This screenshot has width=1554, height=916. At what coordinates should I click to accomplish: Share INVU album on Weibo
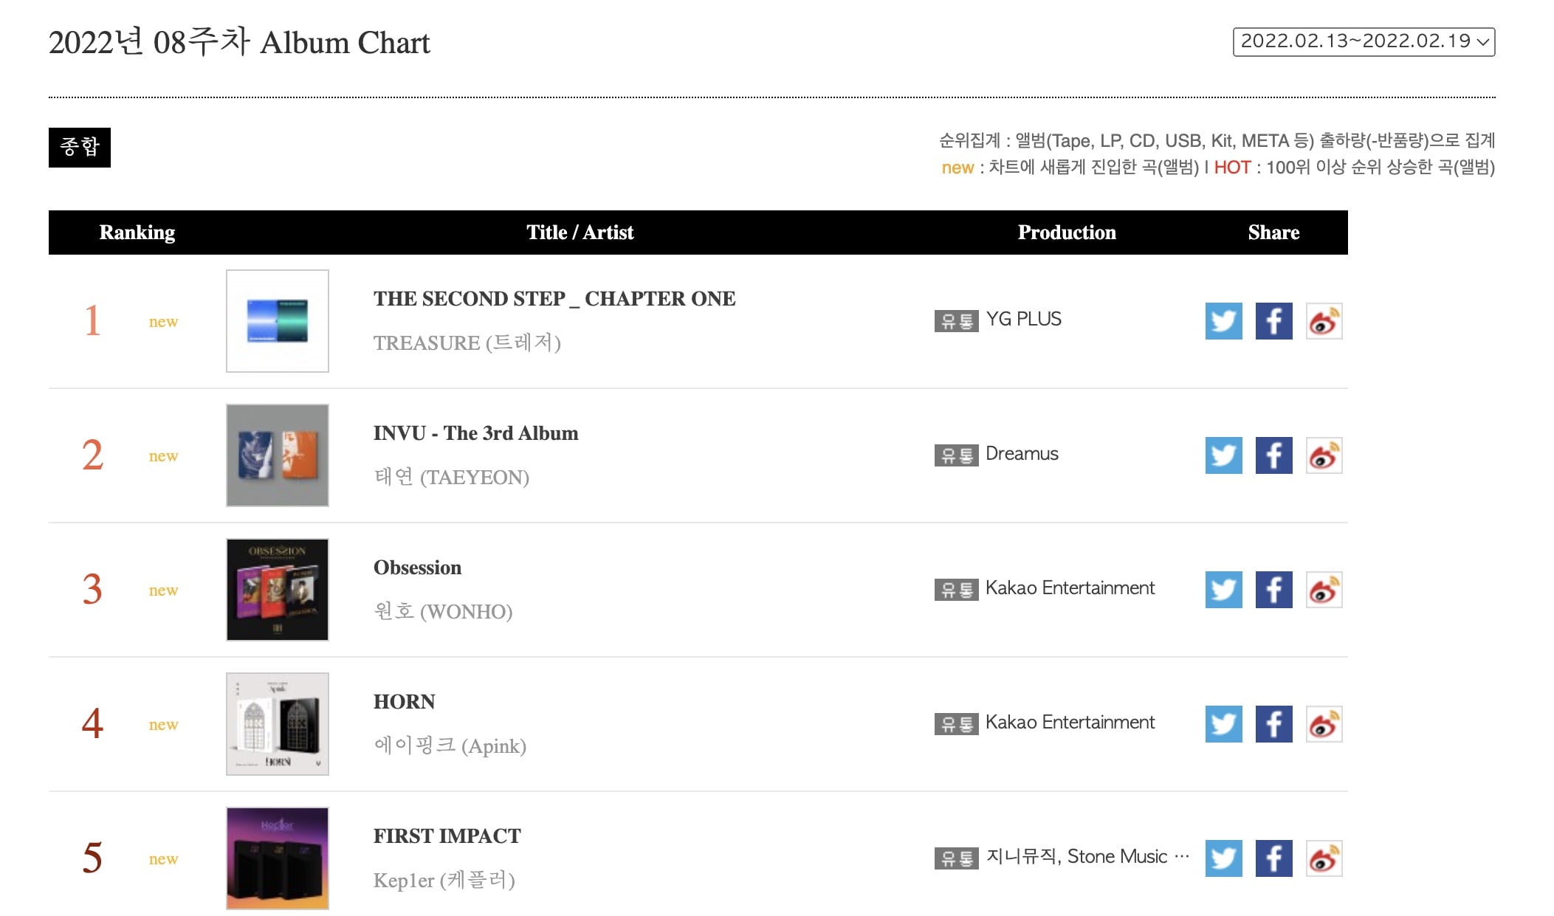pyautogui.click(x=1324, y=455)
